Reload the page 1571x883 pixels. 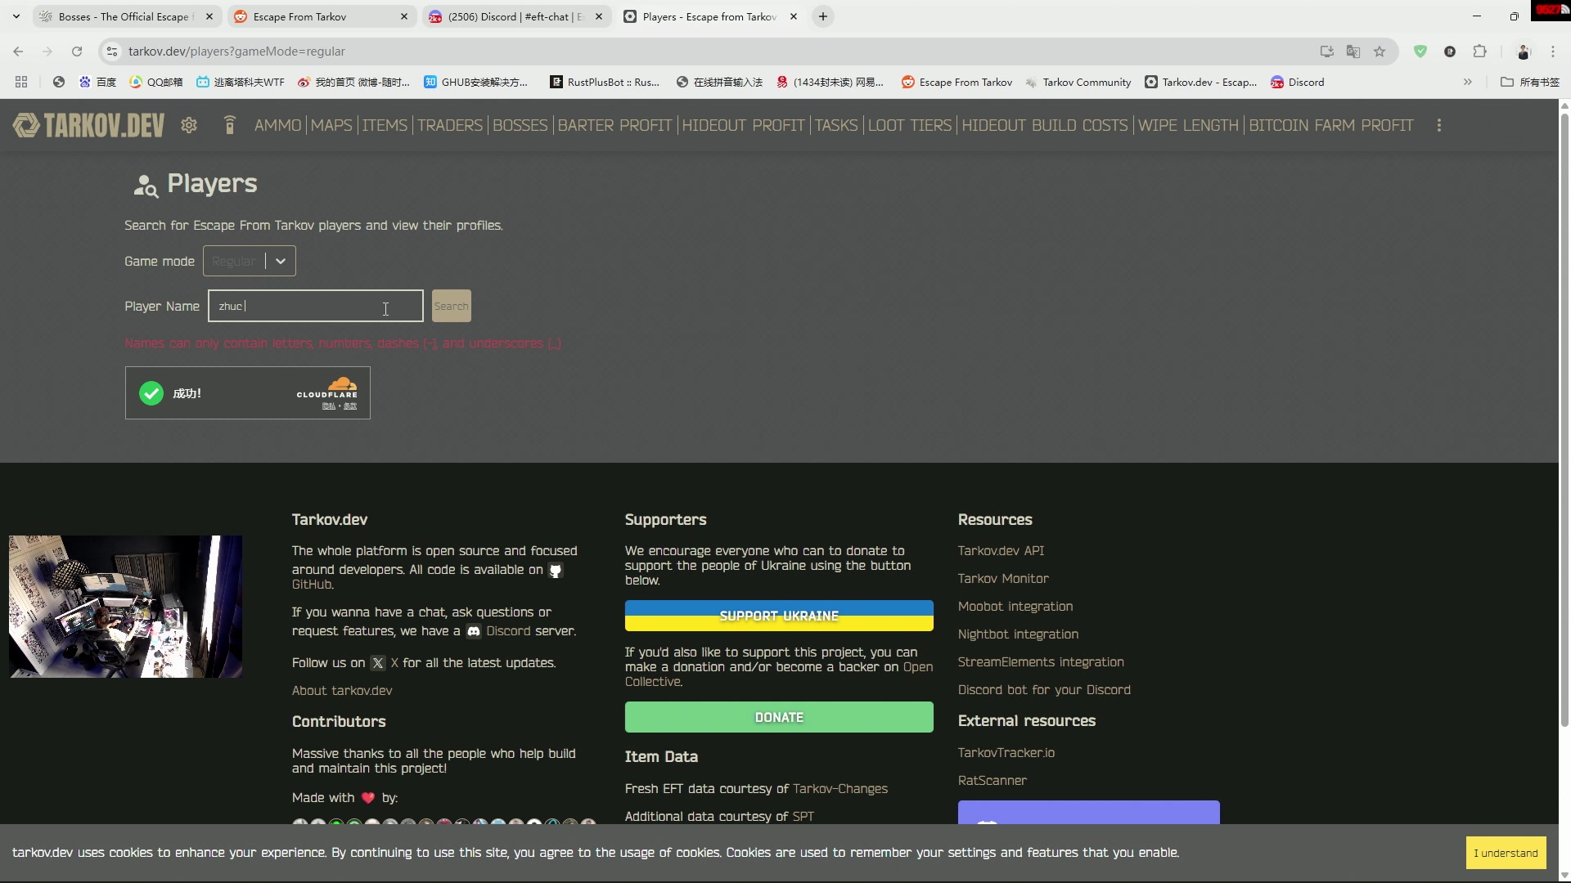[77, 52]
